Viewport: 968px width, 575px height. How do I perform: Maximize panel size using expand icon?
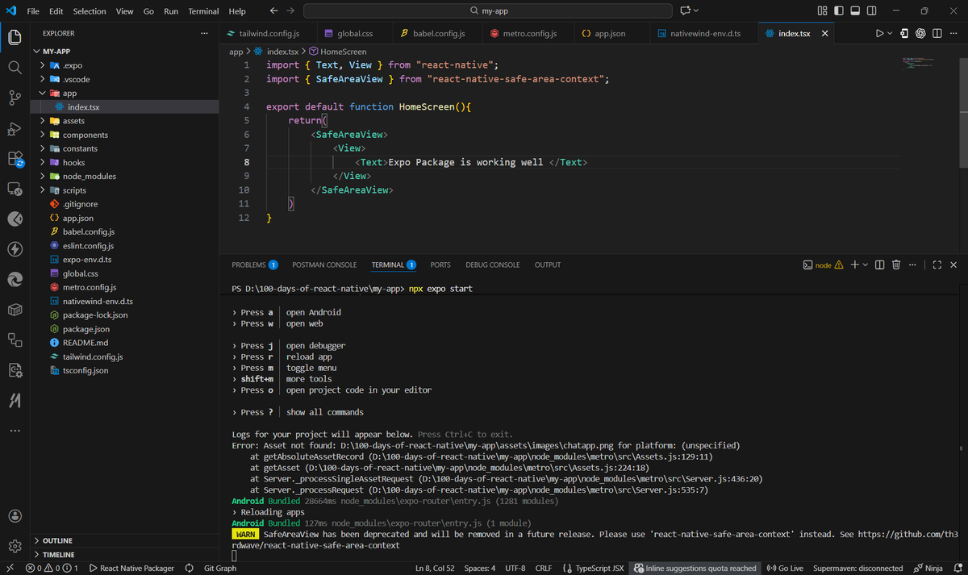click(937, 265)
